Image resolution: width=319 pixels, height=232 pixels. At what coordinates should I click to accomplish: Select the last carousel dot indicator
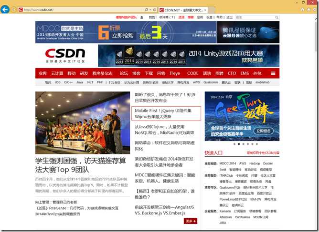point(257,144)
